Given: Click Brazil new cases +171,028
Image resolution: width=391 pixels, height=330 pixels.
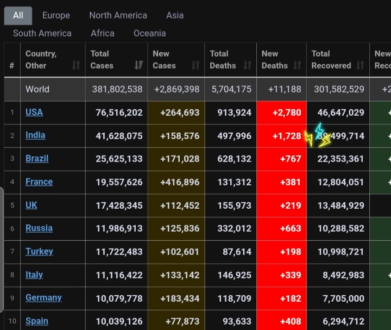Looking at the screenshot, I should pyautogui.click(x=180, y=159).
